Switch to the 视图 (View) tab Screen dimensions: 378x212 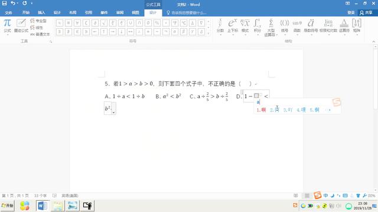click(135, 13)
